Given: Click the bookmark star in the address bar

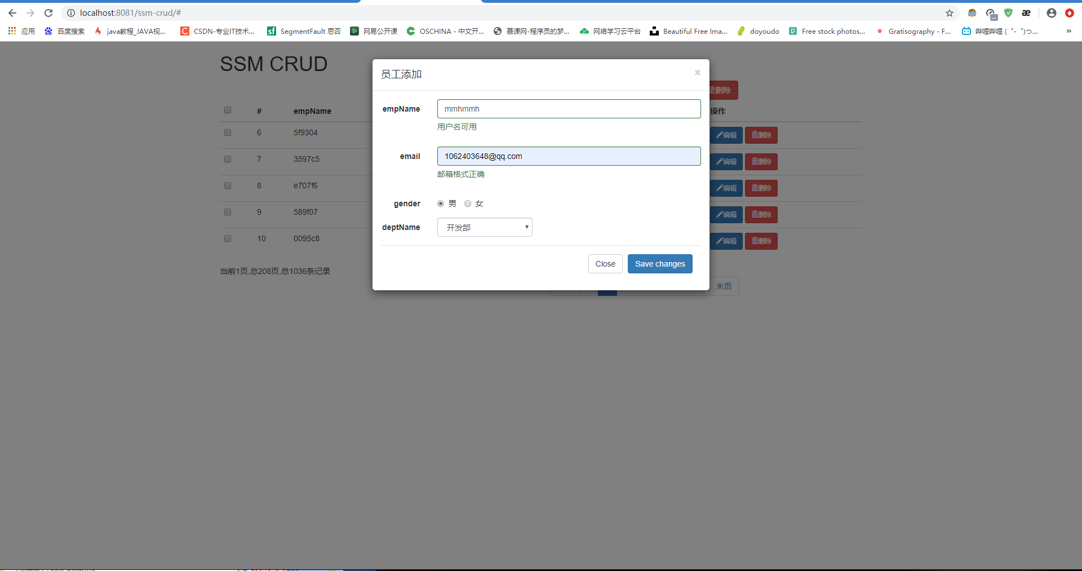Looking at the screenshot, I should [950, 13].
